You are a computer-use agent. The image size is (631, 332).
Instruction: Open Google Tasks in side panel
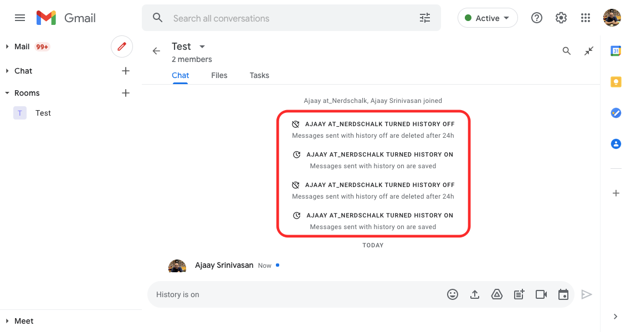tap(615, 113)
